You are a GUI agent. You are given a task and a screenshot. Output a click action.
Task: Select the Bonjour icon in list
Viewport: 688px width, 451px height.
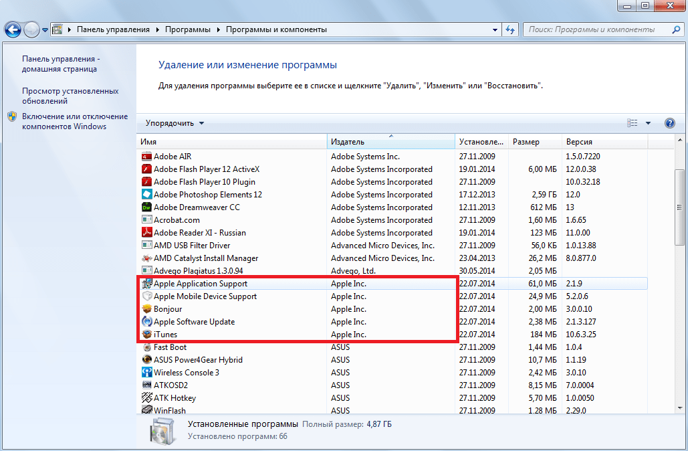click(147, 309)
